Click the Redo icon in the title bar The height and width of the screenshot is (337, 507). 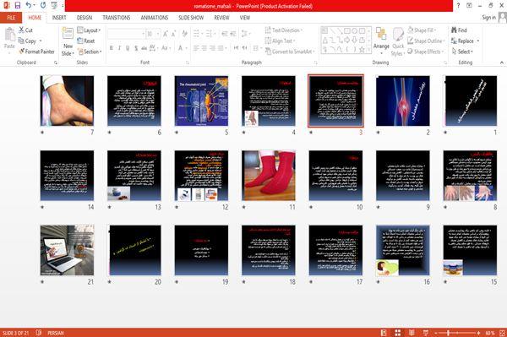click(43, 5)
